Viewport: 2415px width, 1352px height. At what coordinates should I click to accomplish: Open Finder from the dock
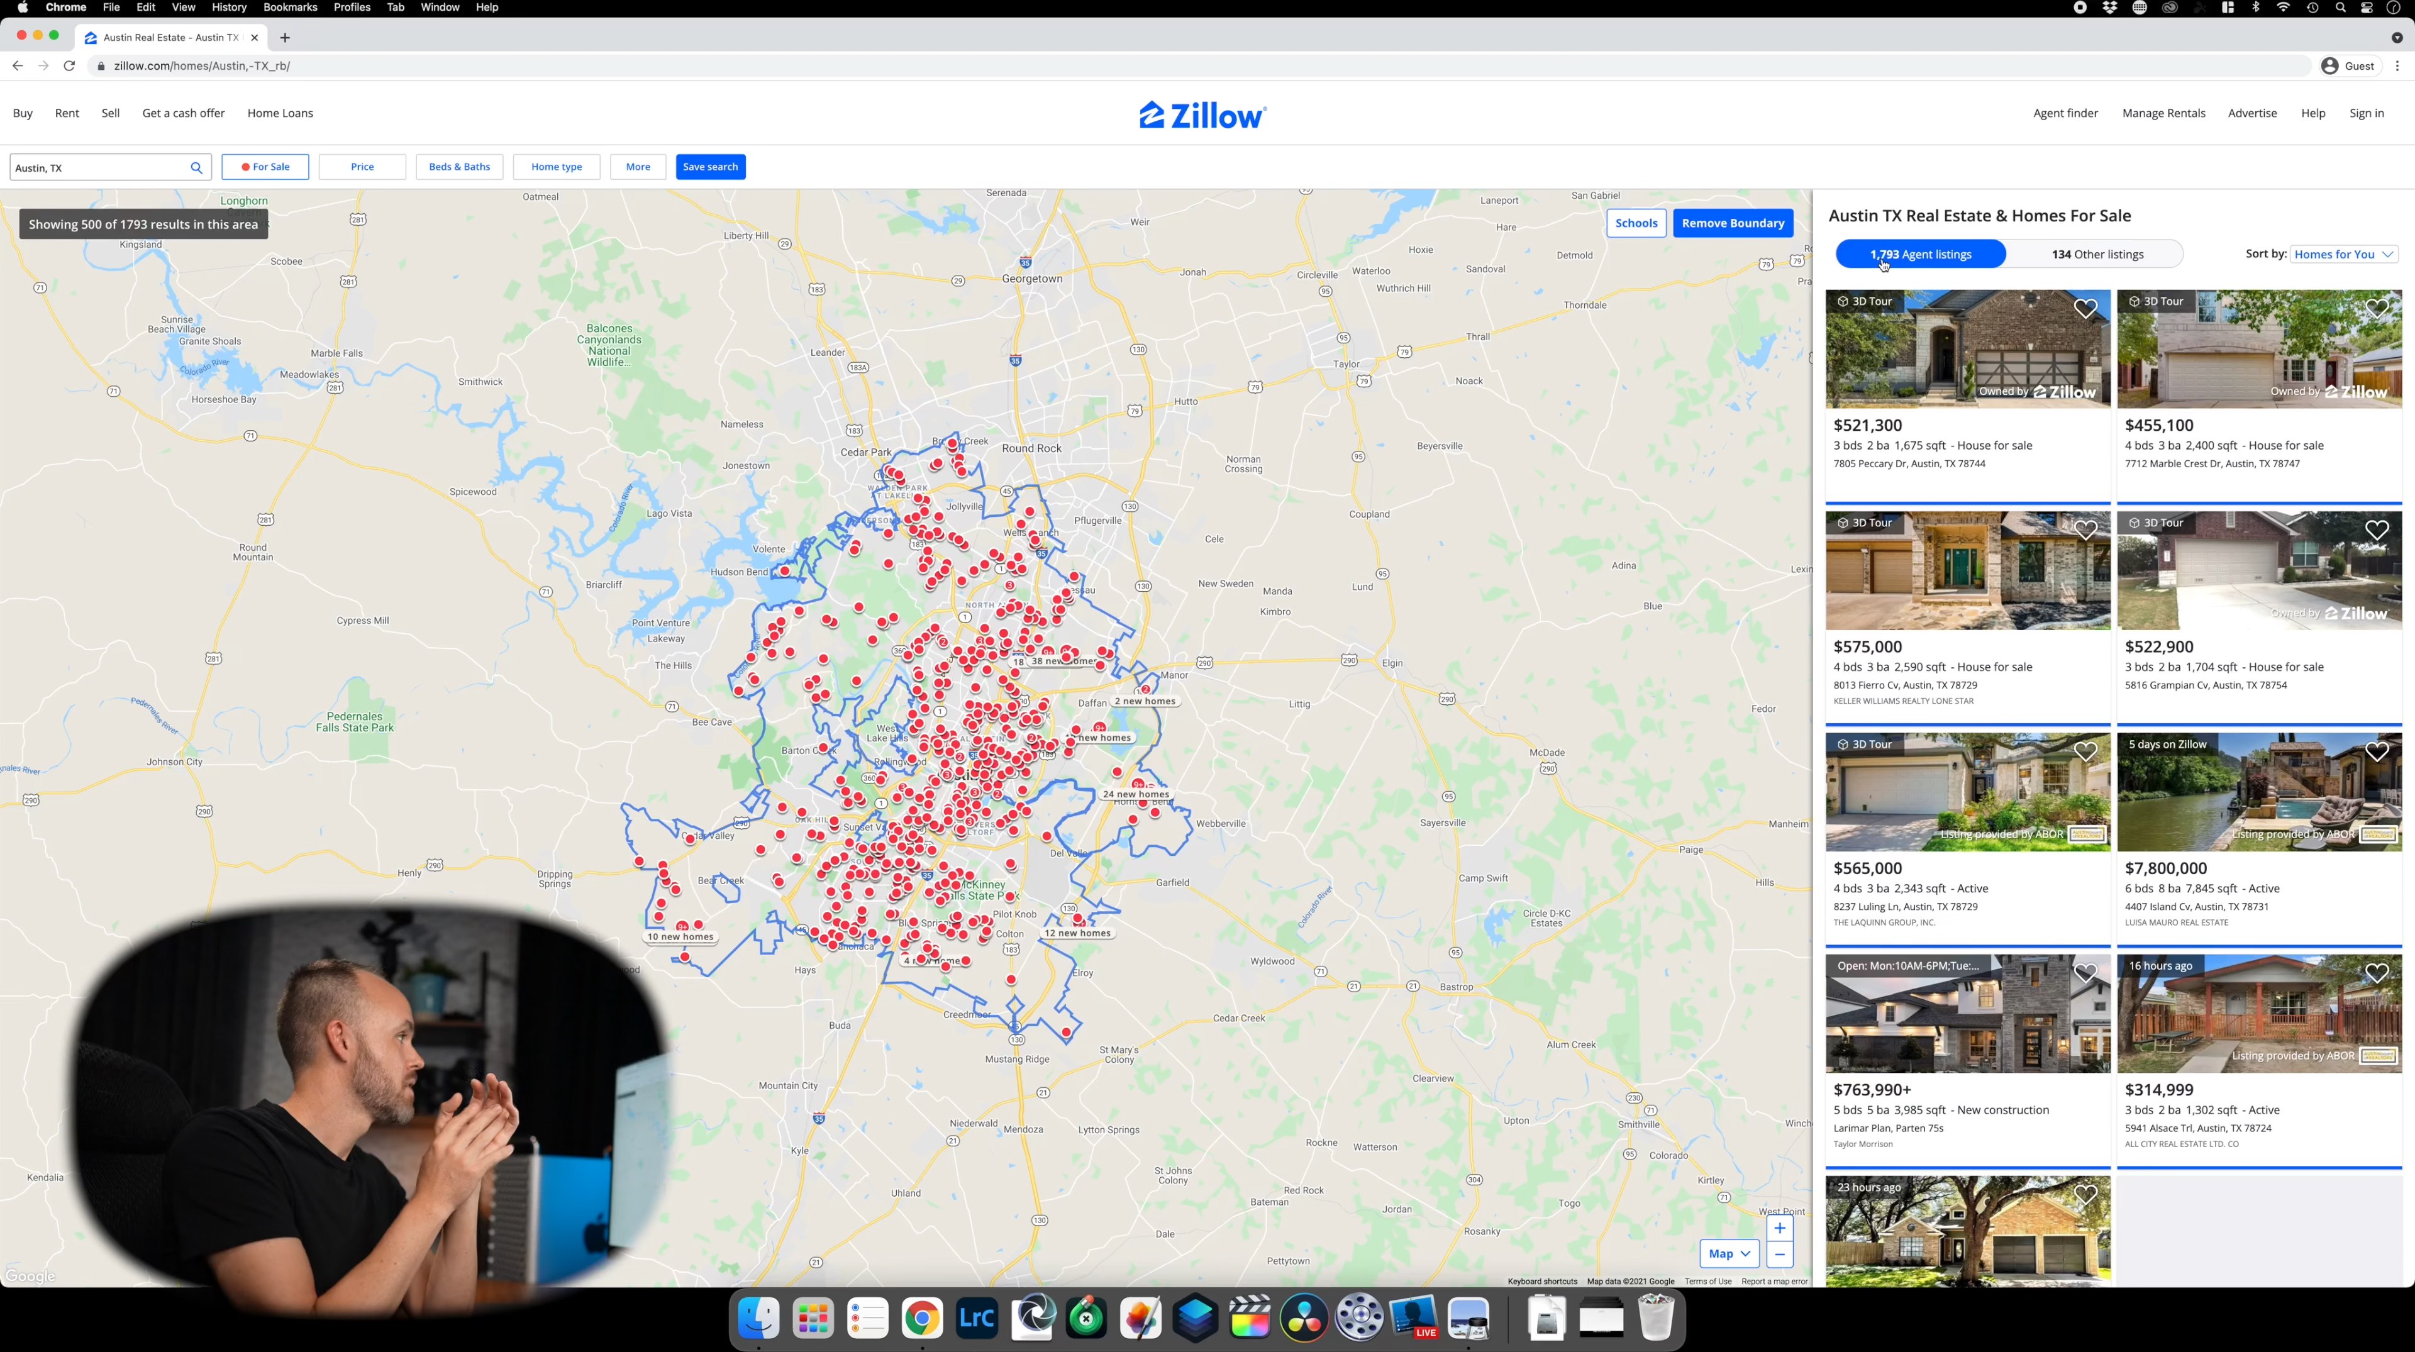click(x=758, y=1318)
